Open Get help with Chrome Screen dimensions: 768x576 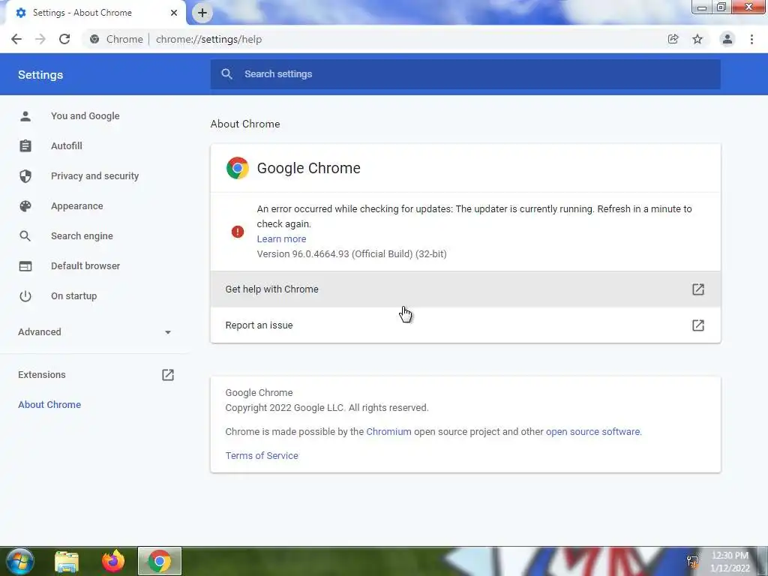(x=465, y=289)
